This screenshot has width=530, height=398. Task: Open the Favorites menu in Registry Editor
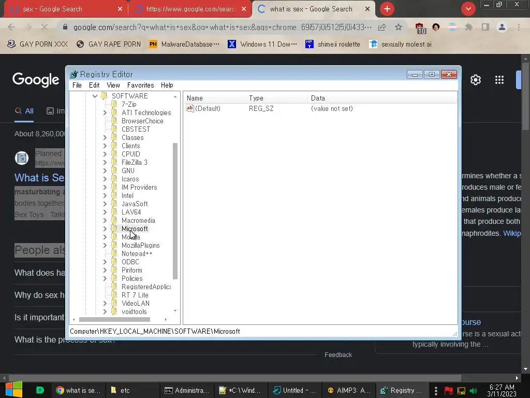(x=141, y=86)
